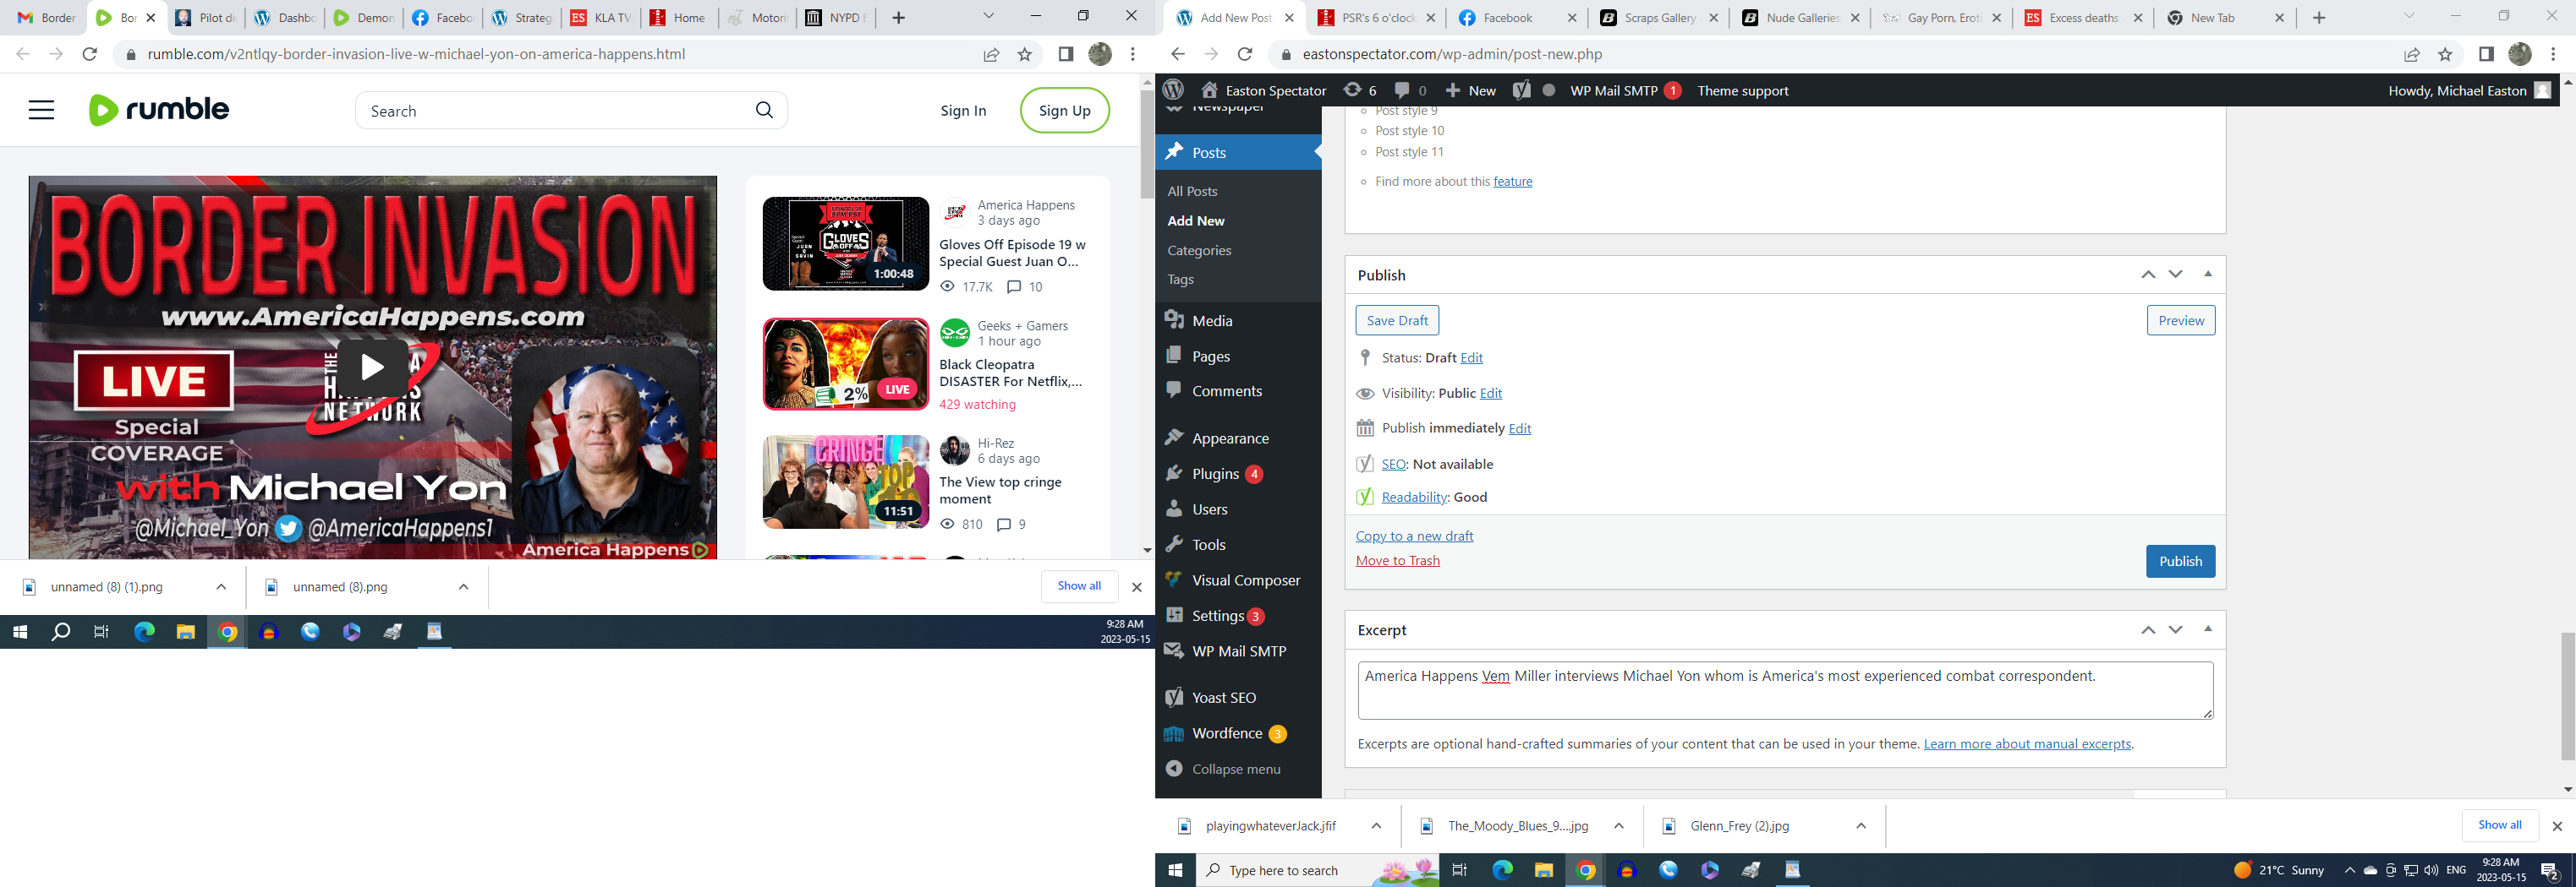The image size is (2576, 887).
Task: Play the Border Invasion video
Action: (372, 367)
